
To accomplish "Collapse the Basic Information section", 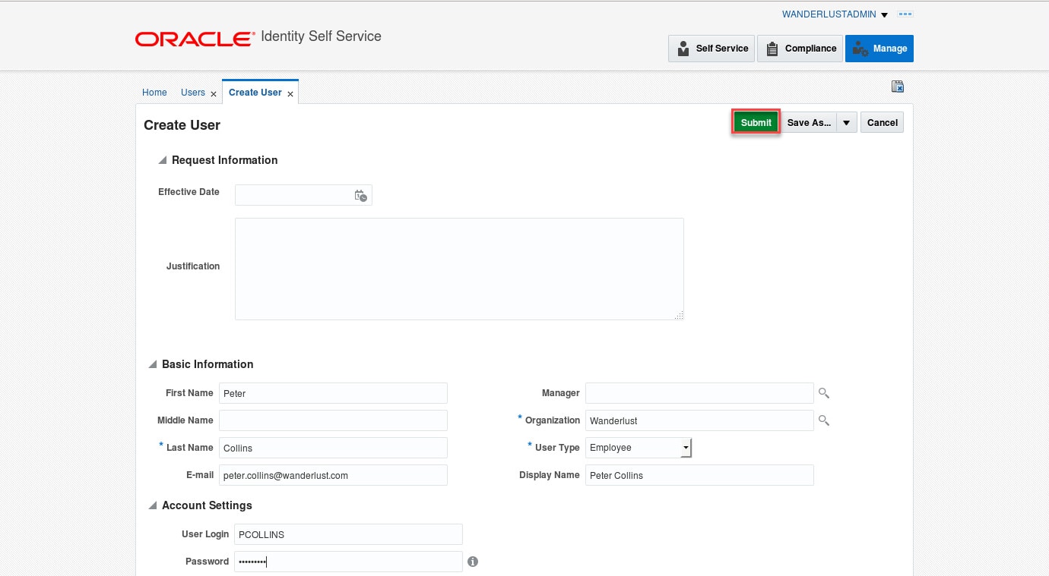I will 153,364.
